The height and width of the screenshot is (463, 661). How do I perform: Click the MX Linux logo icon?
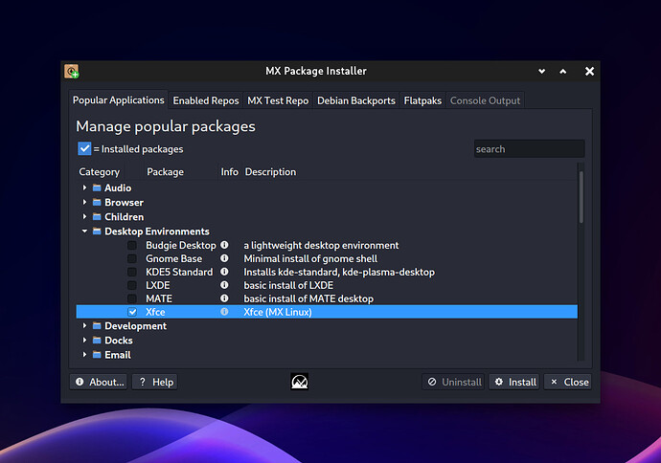[300, 382]
